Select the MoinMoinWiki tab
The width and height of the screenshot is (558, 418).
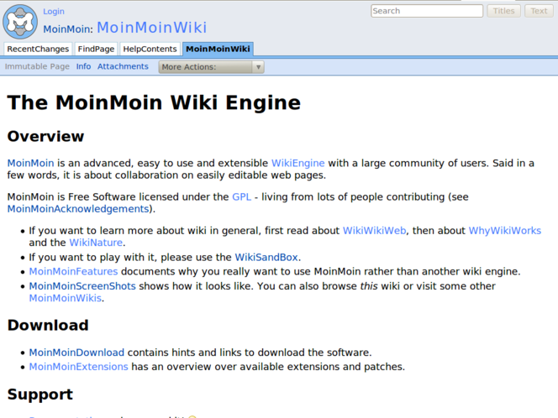[218, 49]
